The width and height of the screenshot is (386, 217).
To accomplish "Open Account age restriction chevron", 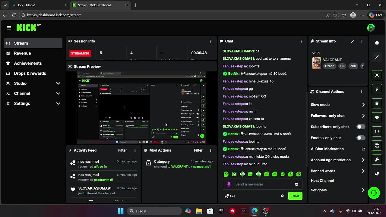I will (x=363, y=160).
